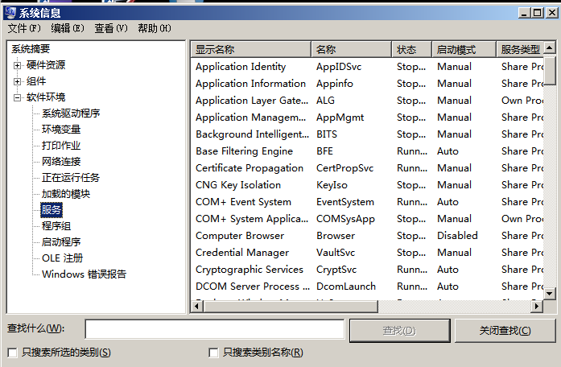
Task: Select Application Layer Gate... row
Action: click(368, 101)
